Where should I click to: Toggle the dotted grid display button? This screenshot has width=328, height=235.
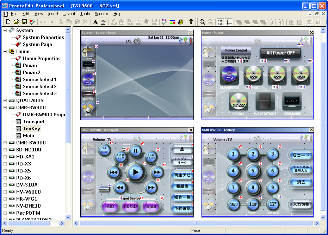point(221,22)
